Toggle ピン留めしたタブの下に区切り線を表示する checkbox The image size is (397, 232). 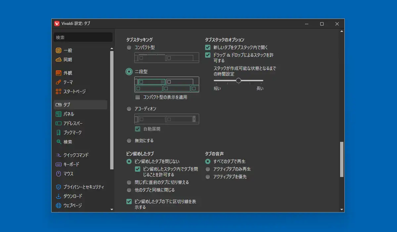tap(129, 201)
